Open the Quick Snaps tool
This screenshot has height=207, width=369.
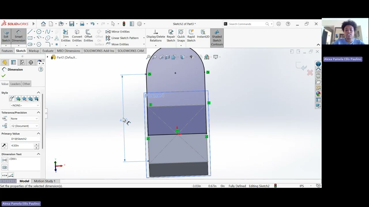tap(181, 36)
